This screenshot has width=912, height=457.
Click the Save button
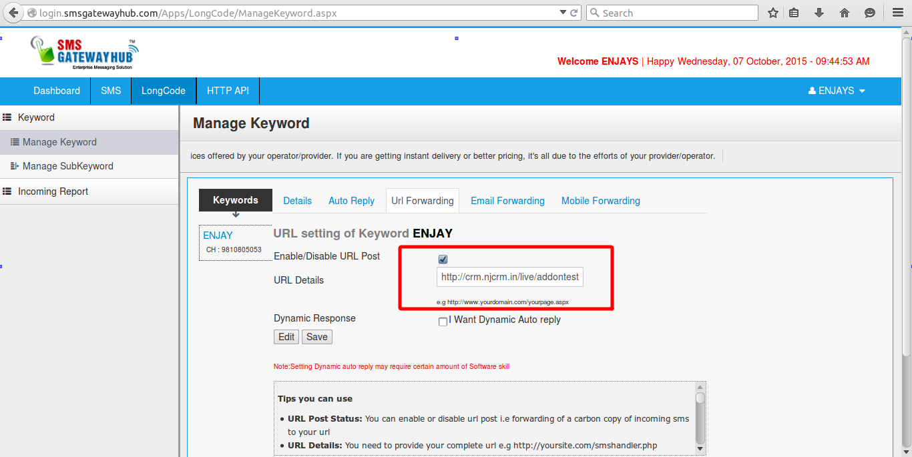click(x=317, y=337)
